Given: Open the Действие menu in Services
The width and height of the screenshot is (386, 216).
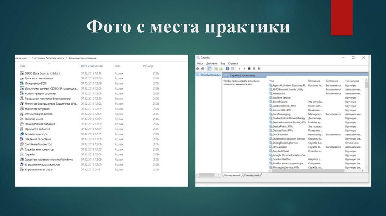Looking at the screenshot, I should point(211,63).
